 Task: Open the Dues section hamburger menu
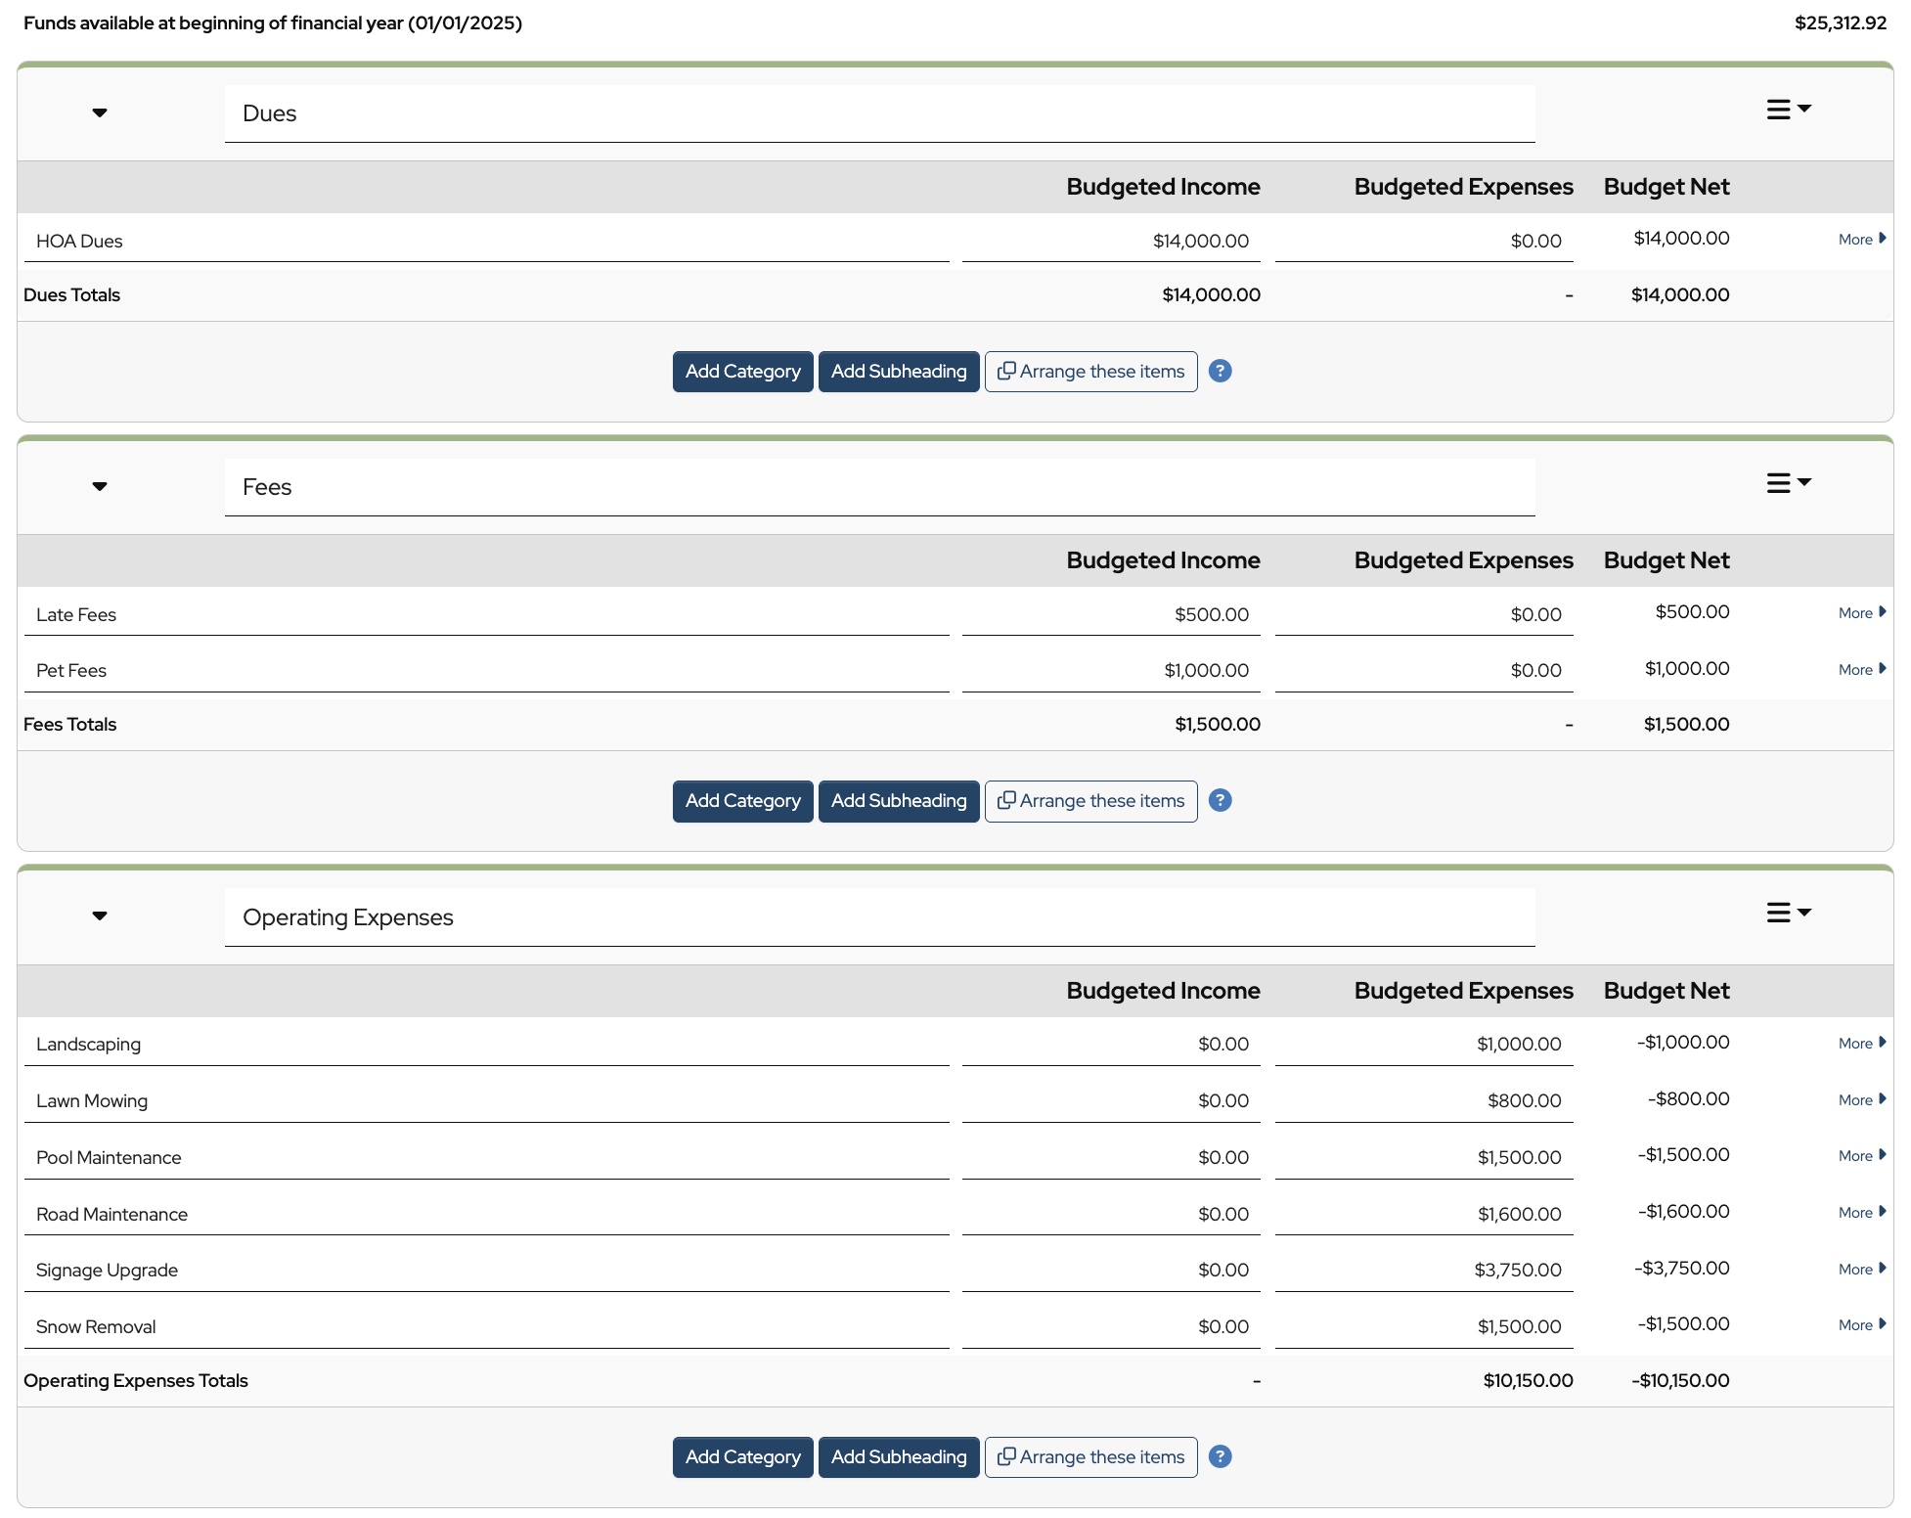coord(1788,110)
